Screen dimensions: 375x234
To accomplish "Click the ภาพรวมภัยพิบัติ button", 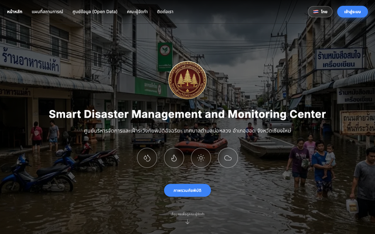I will pyautogui.click(x=187, y=190).
